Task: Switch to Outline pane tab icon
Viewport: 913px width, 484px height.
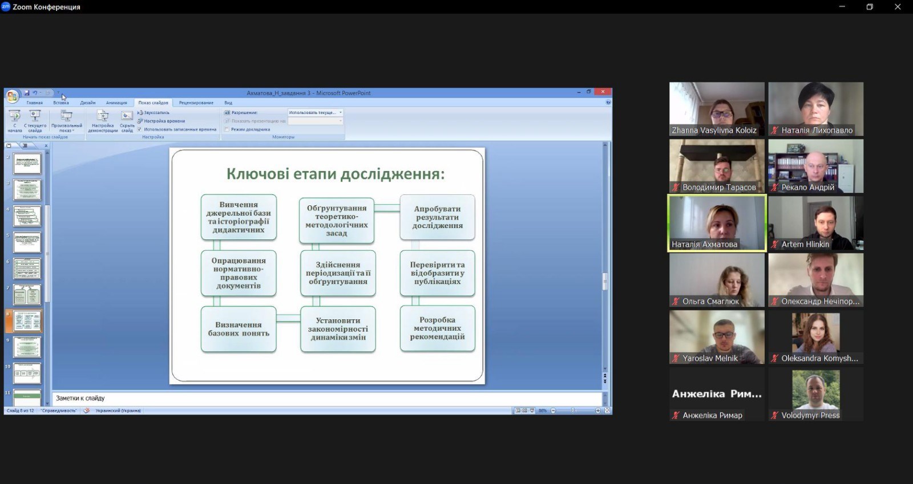Action: tap(25, 145)
